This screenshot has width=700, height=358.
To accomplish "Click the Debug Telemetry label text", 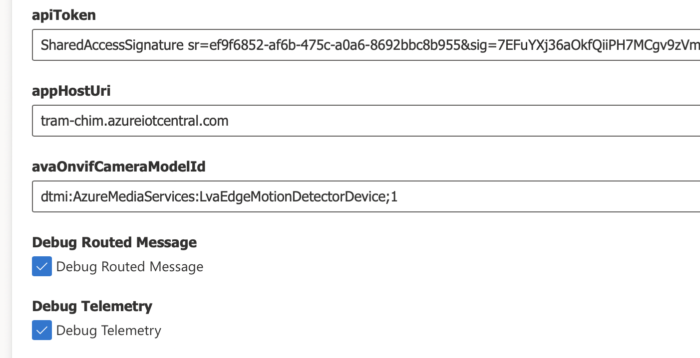I will click(108, 330).
